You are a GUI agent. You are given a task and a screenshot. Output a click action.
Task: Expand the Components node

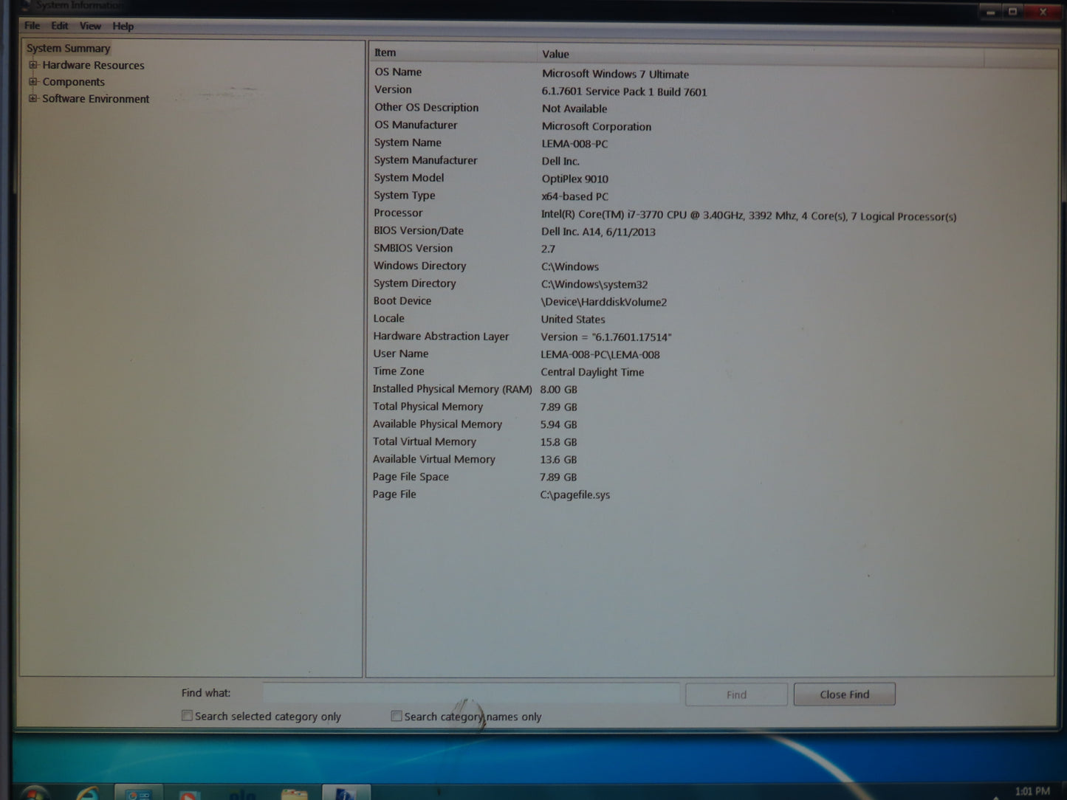[x=32, y=82]
